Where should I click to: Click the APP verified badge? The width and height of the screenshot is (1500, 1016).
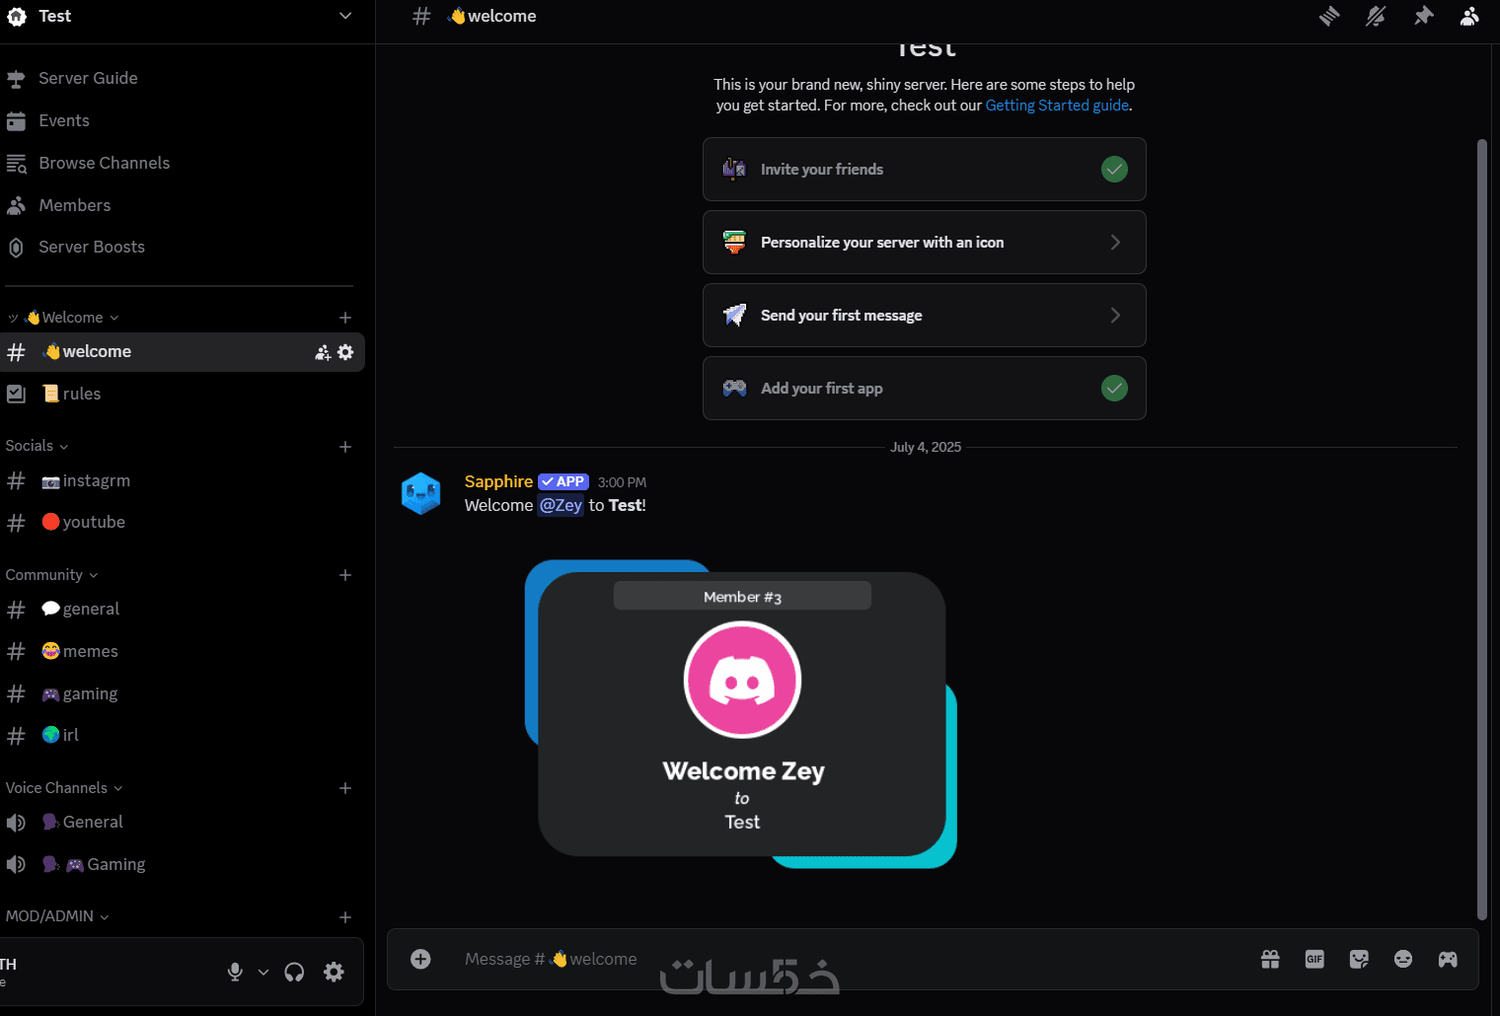563,481
